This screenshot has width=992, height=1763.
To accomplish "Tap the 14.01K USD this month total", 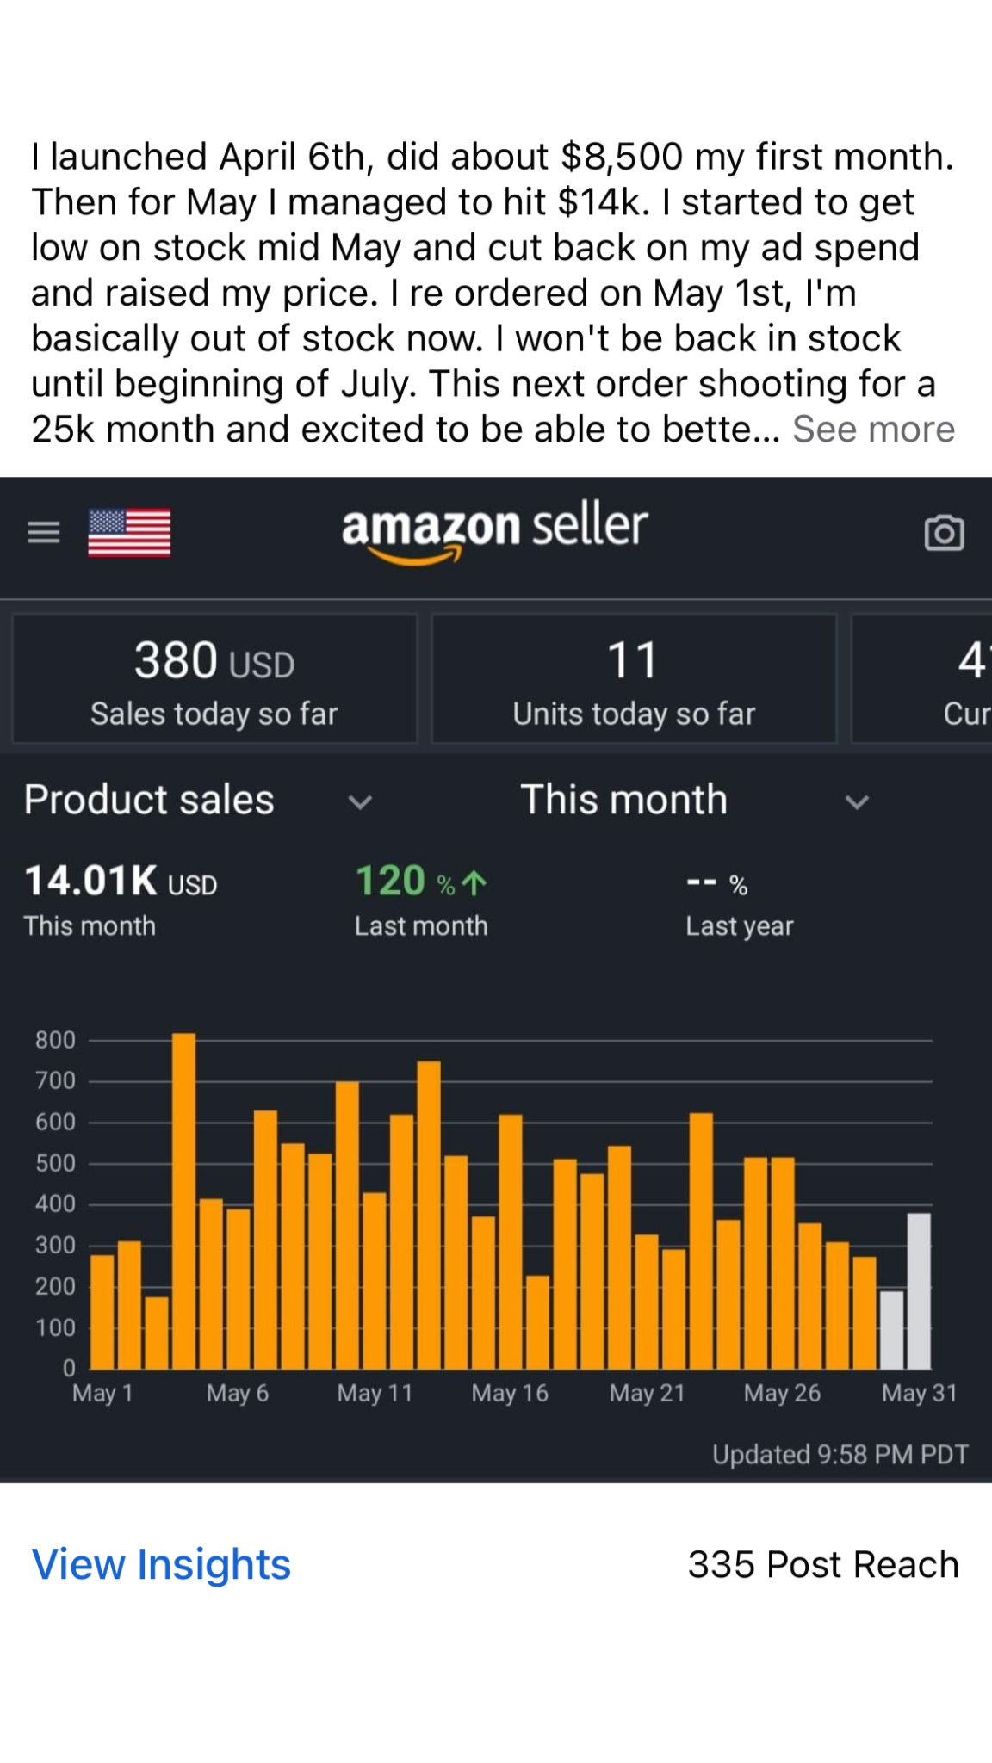I will pos(121,882).
